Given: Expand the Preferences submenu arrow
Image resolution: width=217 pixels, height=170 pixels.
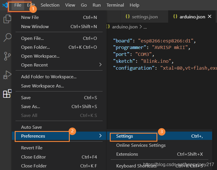Looking at the screenshot, I should (100, 136).
